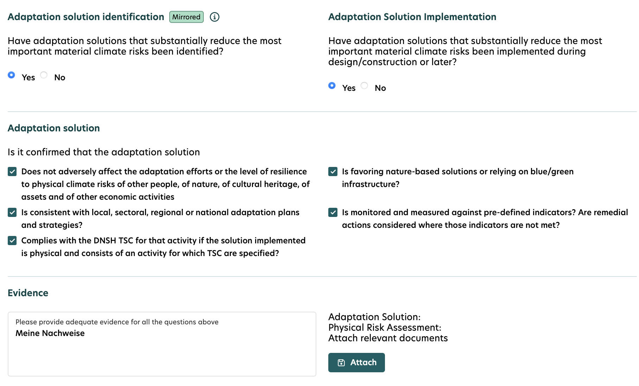Click the Evidence section heading
The height and width of the screenshot is (386, 639).
tap(28, 293)
